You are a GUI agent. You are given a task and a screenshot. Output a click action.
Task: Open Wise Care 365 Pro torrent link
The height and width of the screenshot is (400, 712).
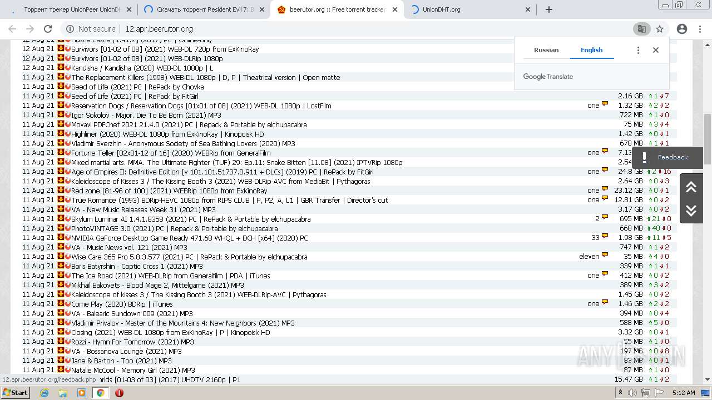click(189, 257)
